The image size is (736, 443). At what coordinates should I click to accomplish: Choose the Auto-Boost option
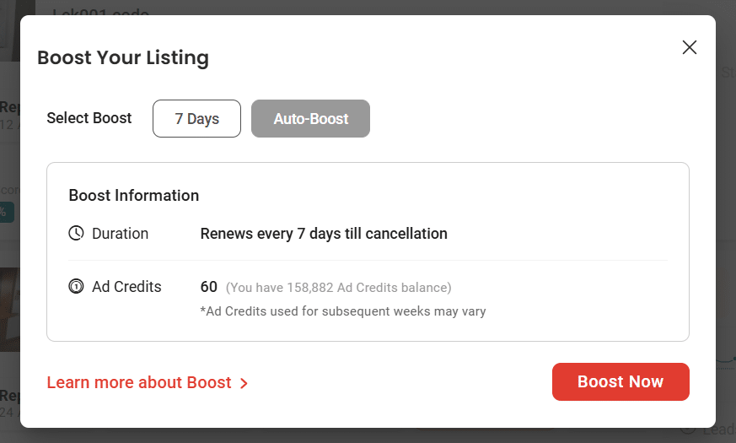tap(310, 119)
